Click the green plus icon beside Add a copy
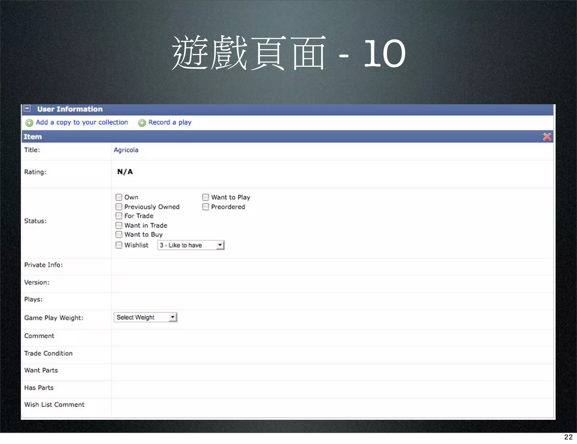The width and height of the screenshot is (577, 444). point(29,123)
